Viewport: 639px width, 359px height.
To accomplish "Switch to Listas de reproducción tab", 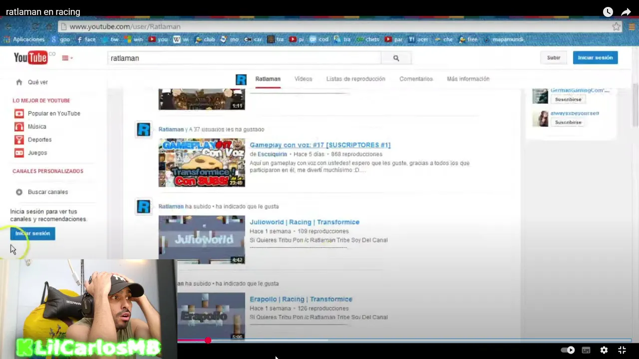I will click(356, 79).
